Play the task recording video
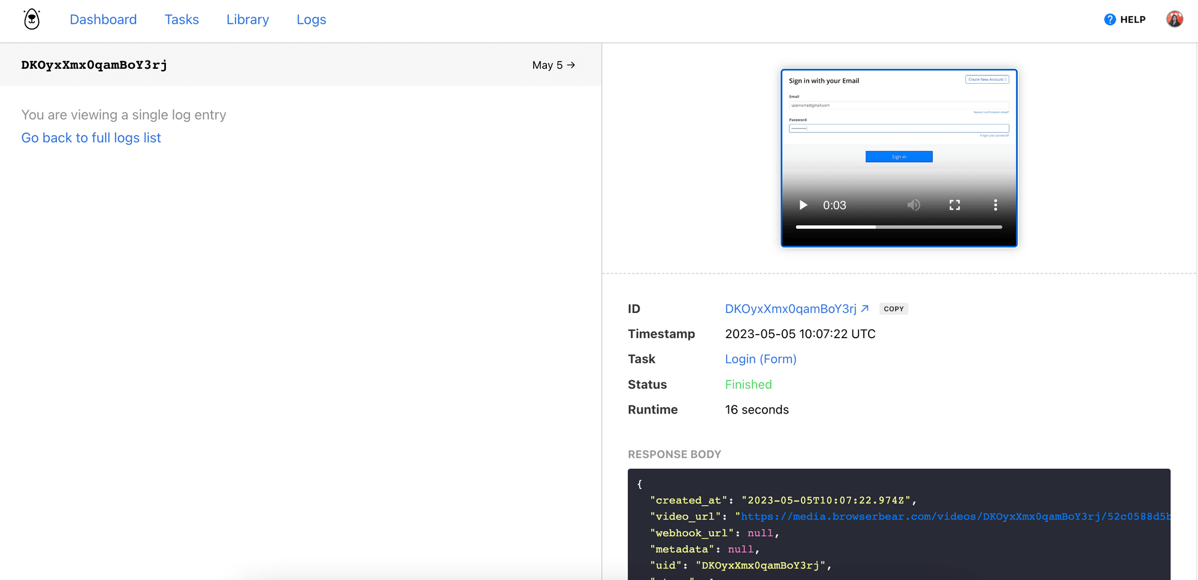Screen dimensions: 1198x580 point(803,205)
